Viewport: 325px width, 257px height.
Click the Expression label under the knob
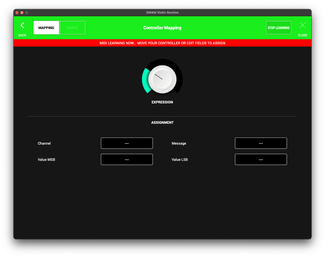162,102
